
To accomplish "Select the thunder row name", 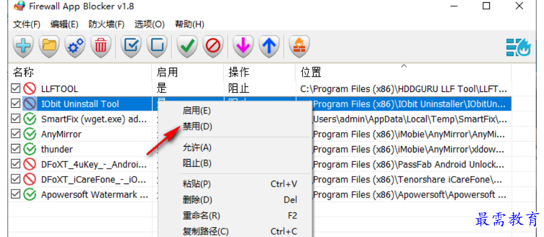I will (x=57, y=149).
